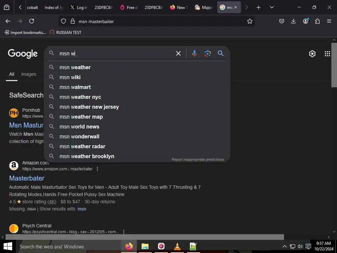Open the Pocket save icon
337x253 pixels.
point(282,21)
